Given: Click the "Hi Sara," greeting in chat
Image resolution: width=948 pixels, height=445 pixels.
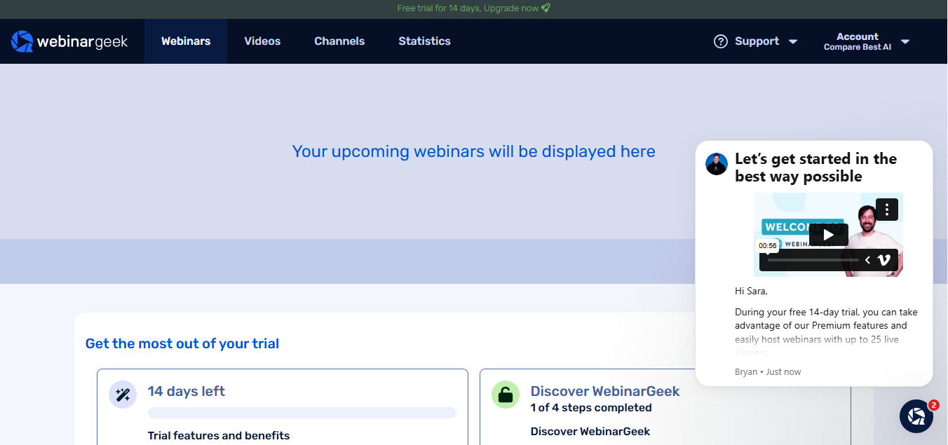Looking at the screenshot, I should pos(751,291).
